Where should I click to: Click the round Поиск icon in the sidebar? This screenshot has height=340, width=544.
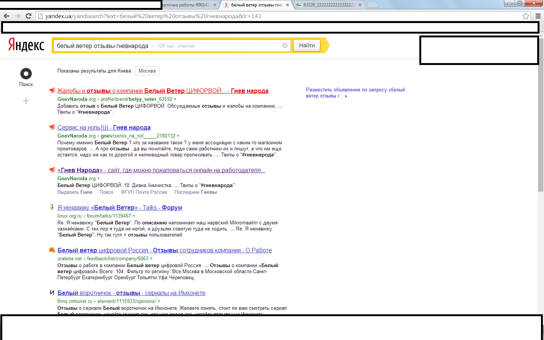(x=26, y=74)
